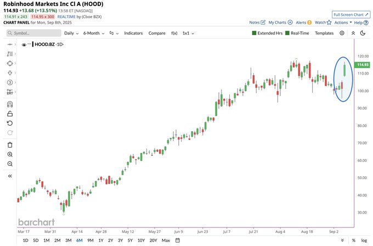Delete drawings with the trash icon

tap(10, 145)
